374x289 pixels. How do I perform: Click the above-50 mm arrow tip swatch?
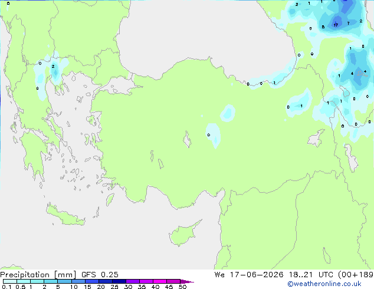pyautogui.click(x=187, y=281)
